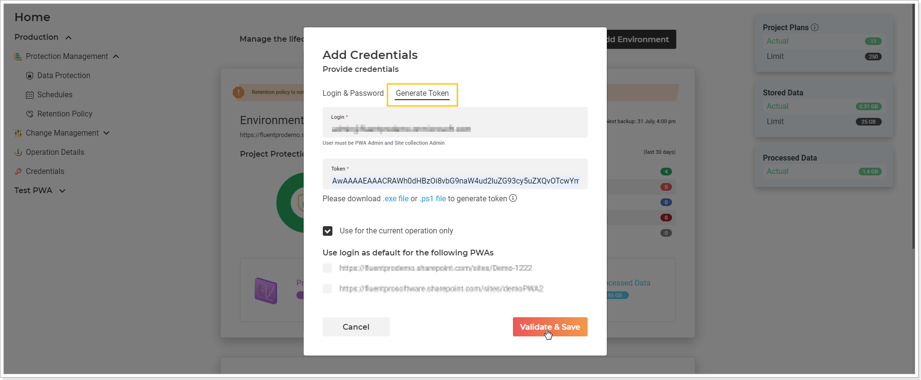Switch to the Login & Password tab
921x380 pixels.
[x=353, y=93]
